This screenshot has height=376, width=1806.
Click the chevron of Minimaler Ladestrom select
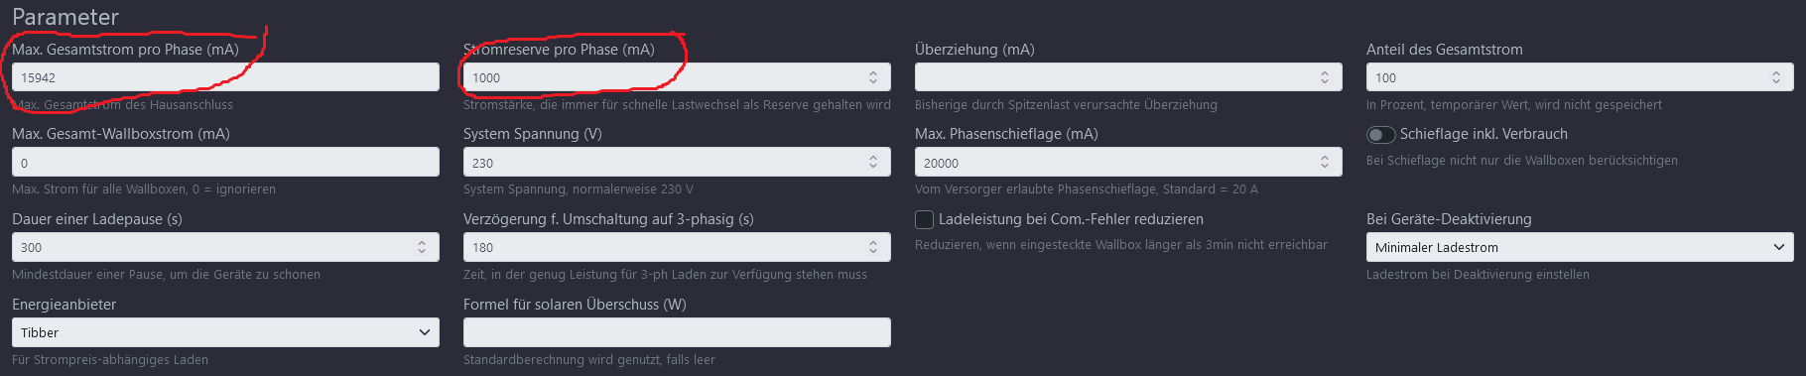point(1779,247)
